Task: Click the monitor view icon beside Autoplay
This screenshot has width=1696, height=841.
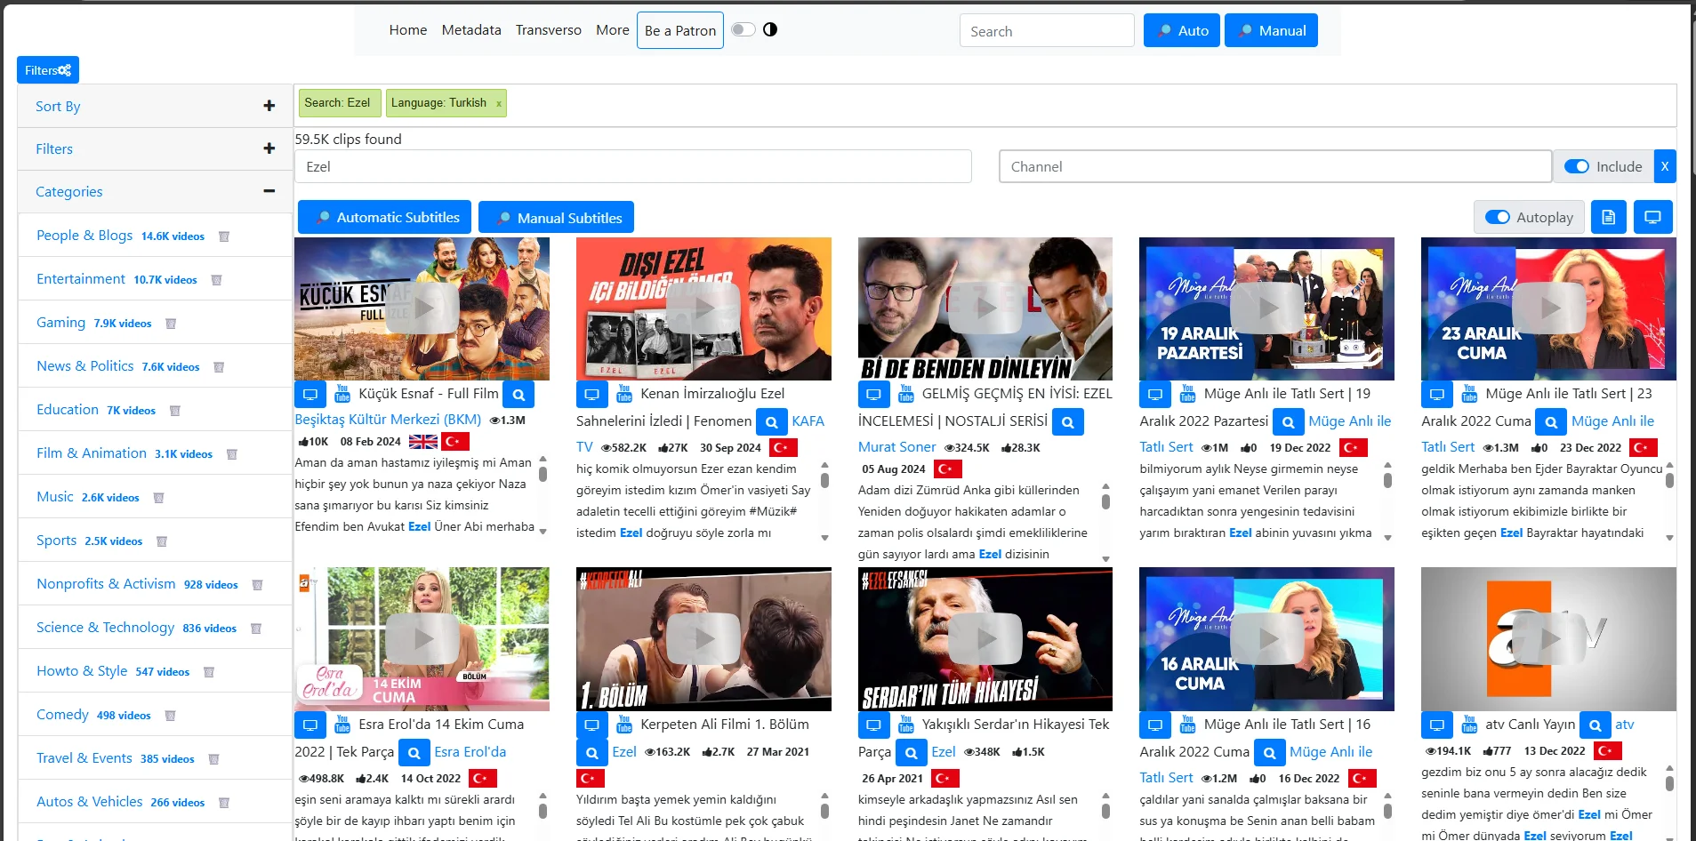Action: click(x=1652, y=217)
